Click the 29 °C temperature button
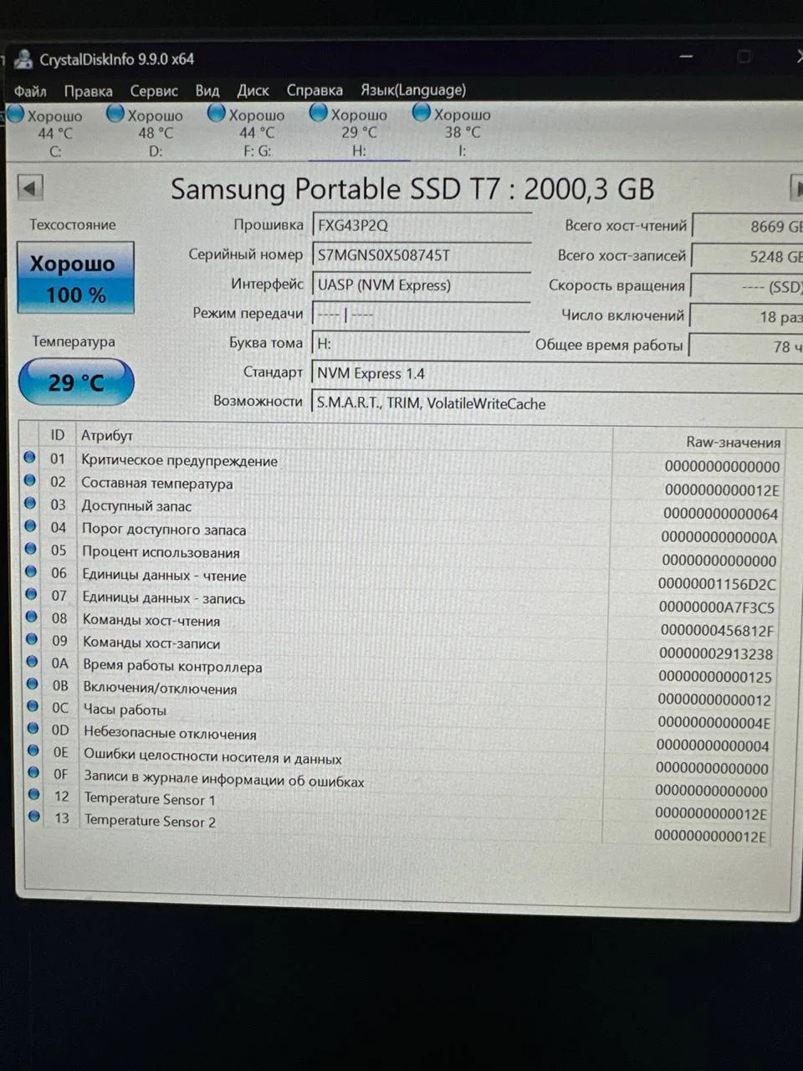 [75, 382]
